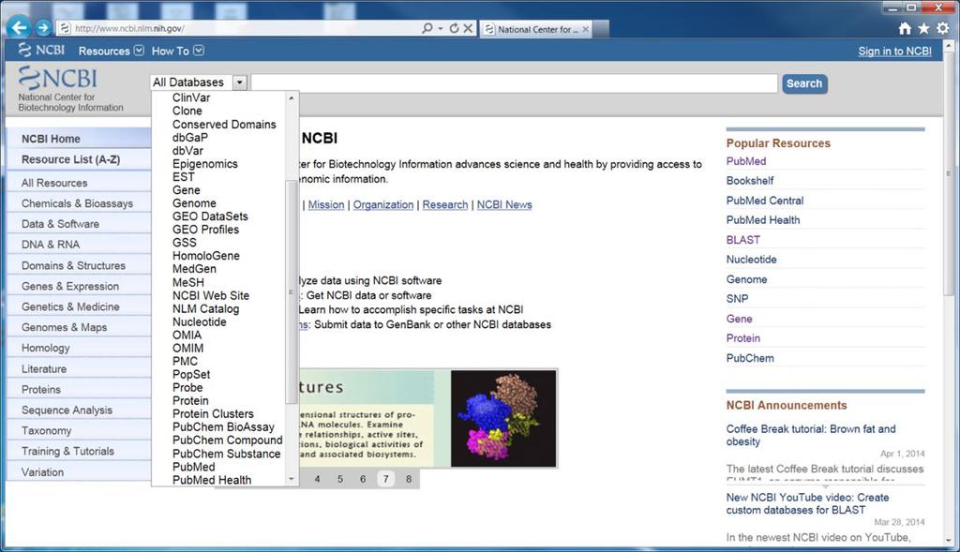
Task: Open Genes & Expression in the sidebar
Action: pyautogui.click(x=79, y=286)
